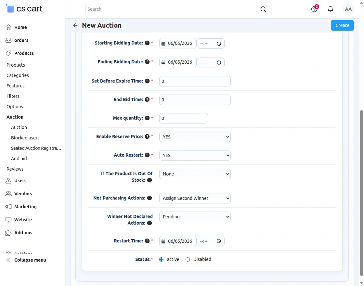The height and width of the screenshot is (286, 364).
Task: Open the Categories menu item
Action: click(x=18, y=75)
